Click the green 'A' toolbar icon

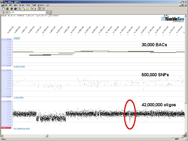[x=32, y=9]
